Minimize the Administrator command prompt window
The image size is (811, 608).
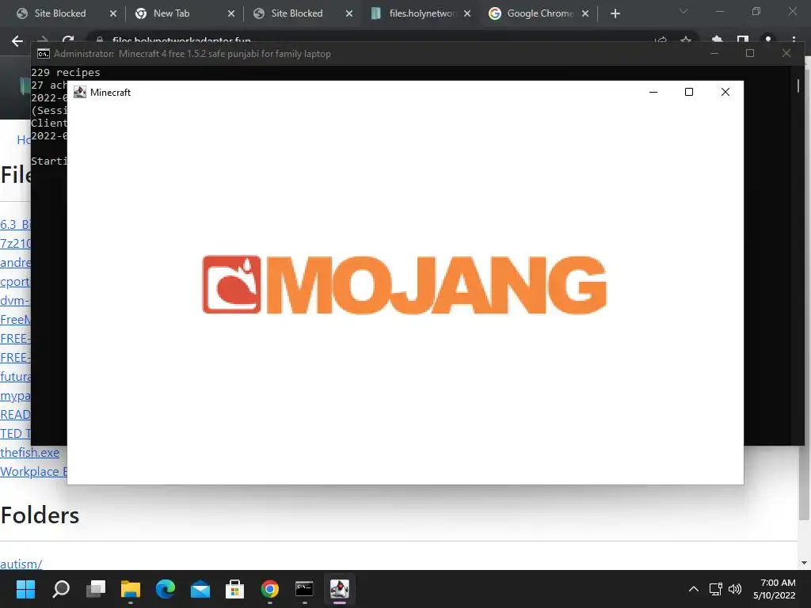714,53
